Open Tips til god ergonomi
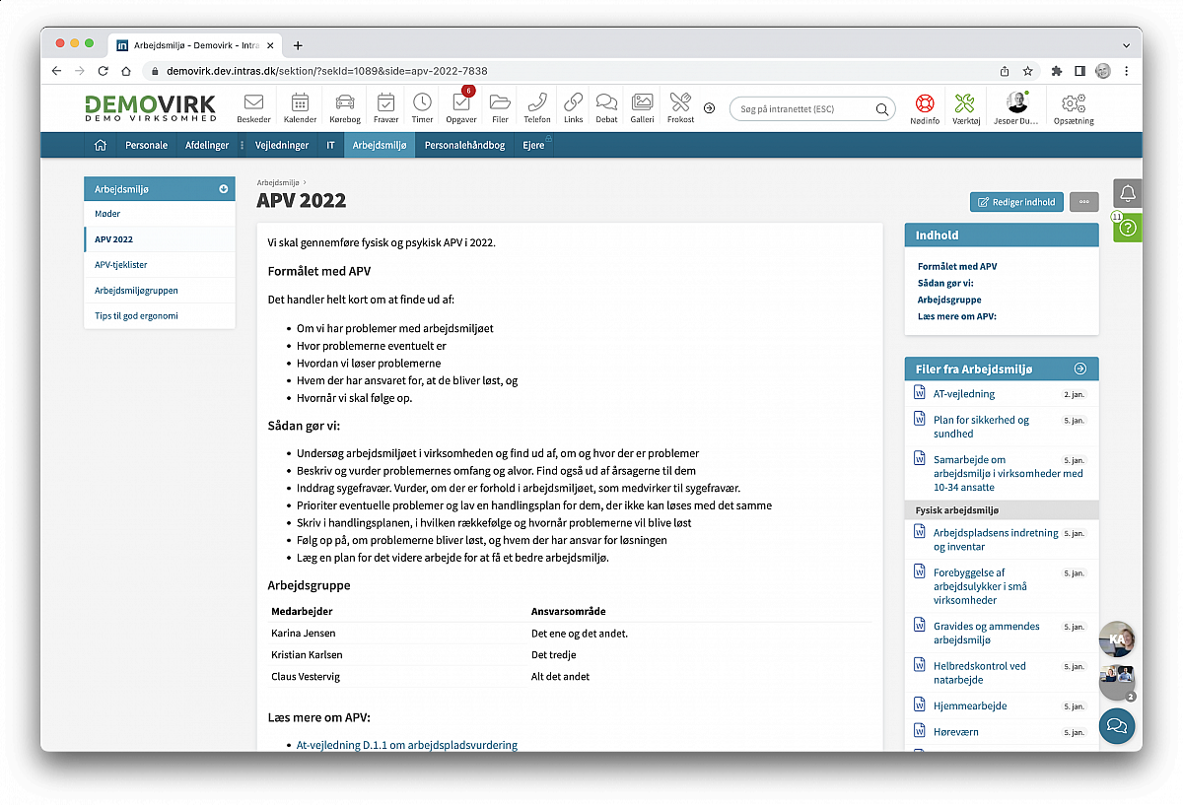The height and width of the screenshot is (805, 1183). click(160, 316)
